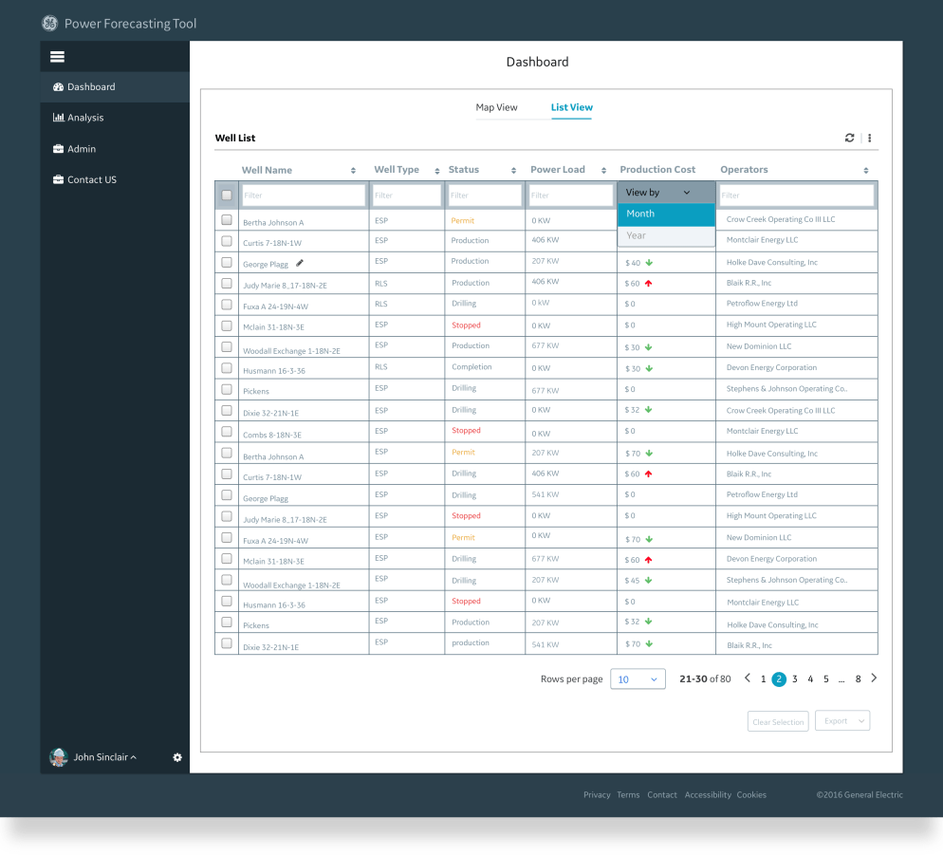
Task: Tick the checkbox next to Husmann 16-3-36
Action: coord(227,367)
